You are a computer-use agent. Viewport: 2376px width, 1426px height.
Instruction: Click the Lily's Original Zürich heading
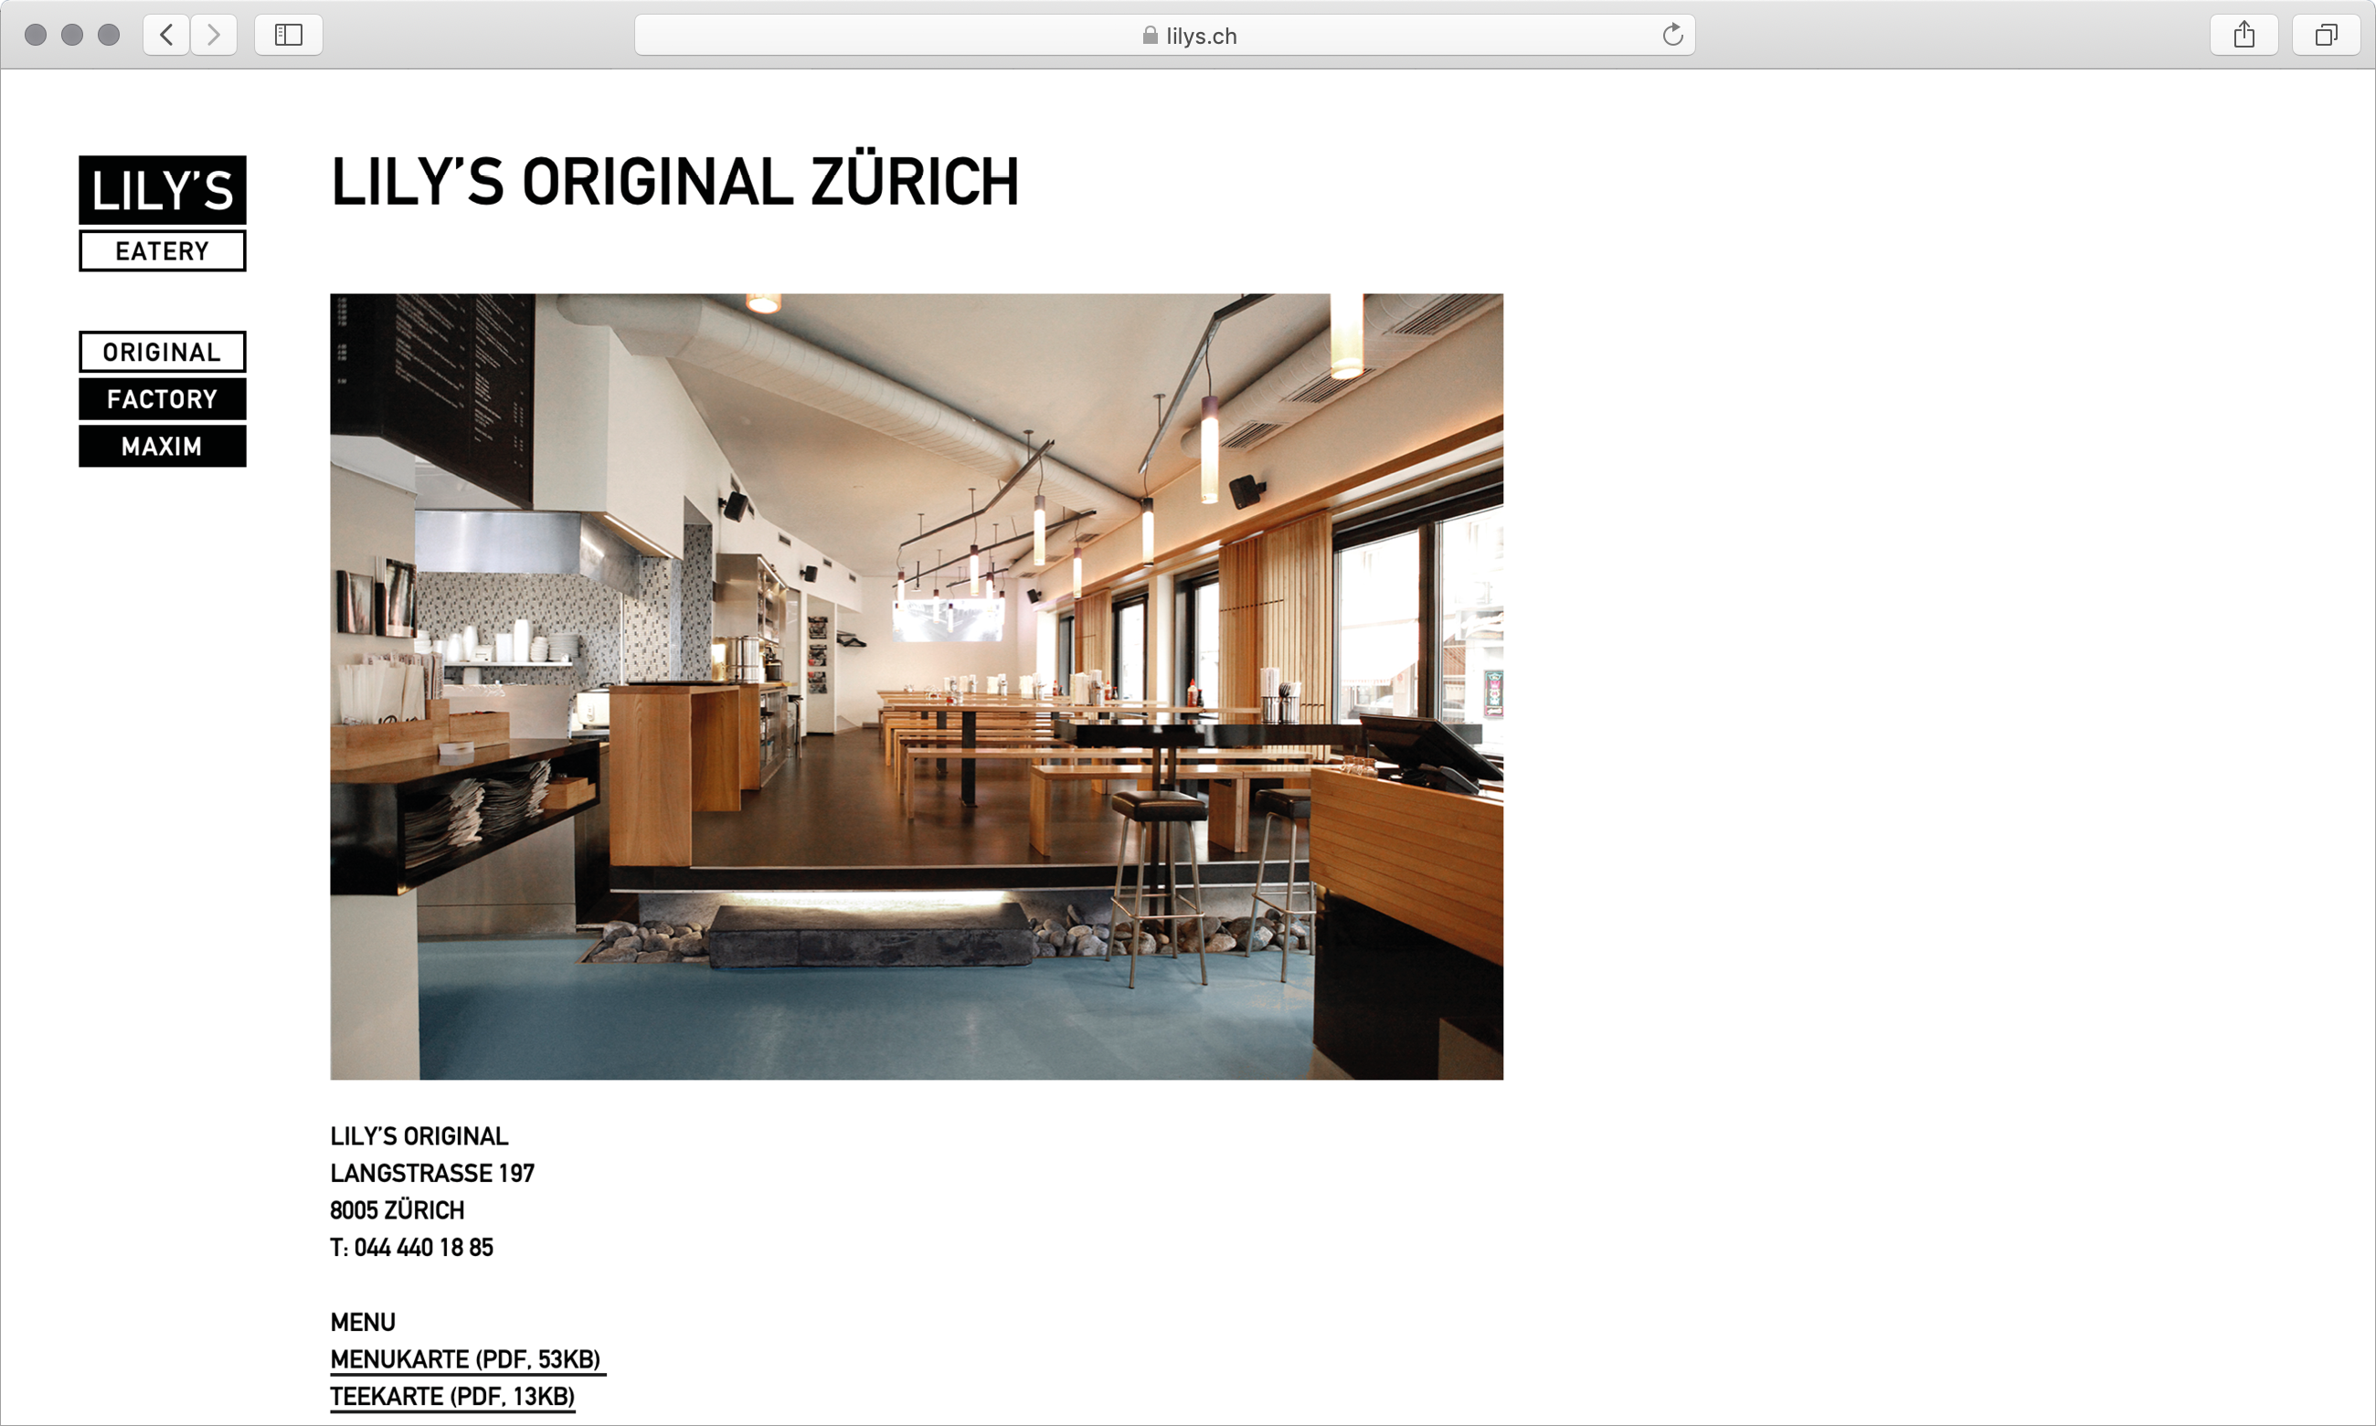coord(674,182)
